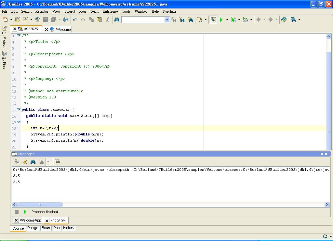Click the Find in Path folder-binoculars icon
Image resolution: width=333 pixels, height=241 pixels.
click(190, 20)
